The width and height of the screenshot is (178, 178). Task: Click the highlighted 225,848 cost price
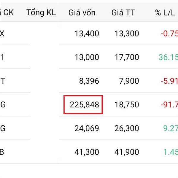pos(84,104)
